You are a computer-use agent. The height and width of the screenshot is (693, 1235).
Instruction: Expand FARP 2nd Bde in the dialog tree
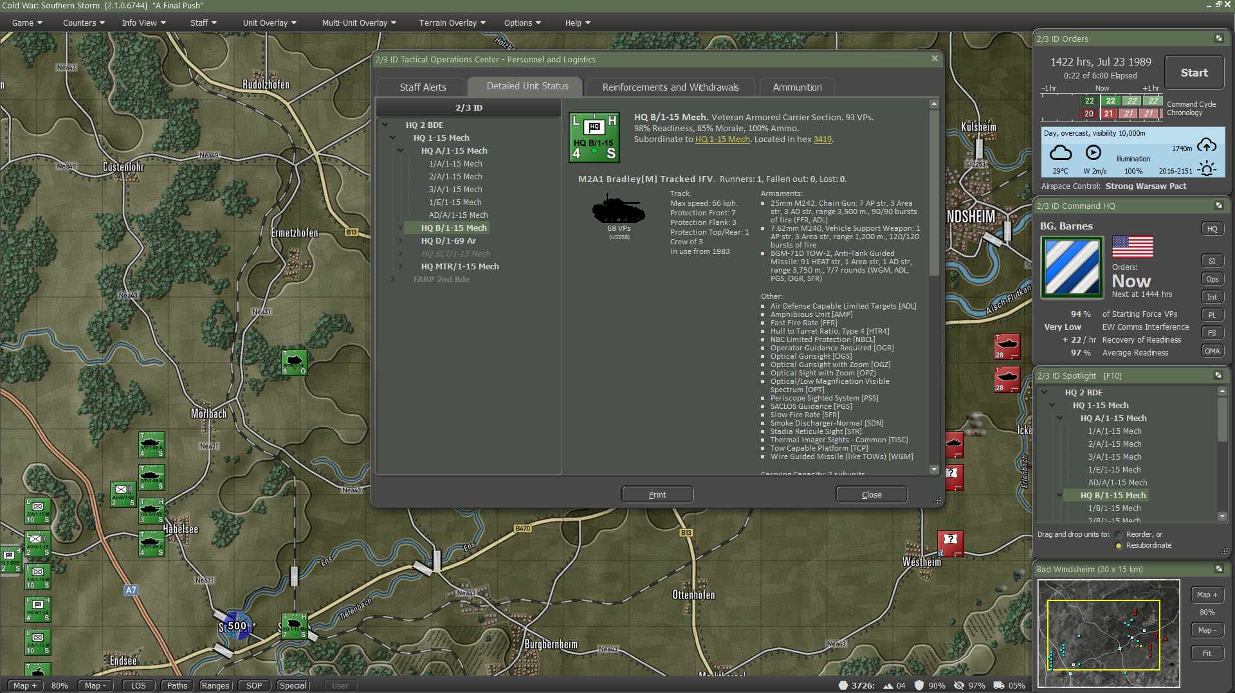coord(393,279)
